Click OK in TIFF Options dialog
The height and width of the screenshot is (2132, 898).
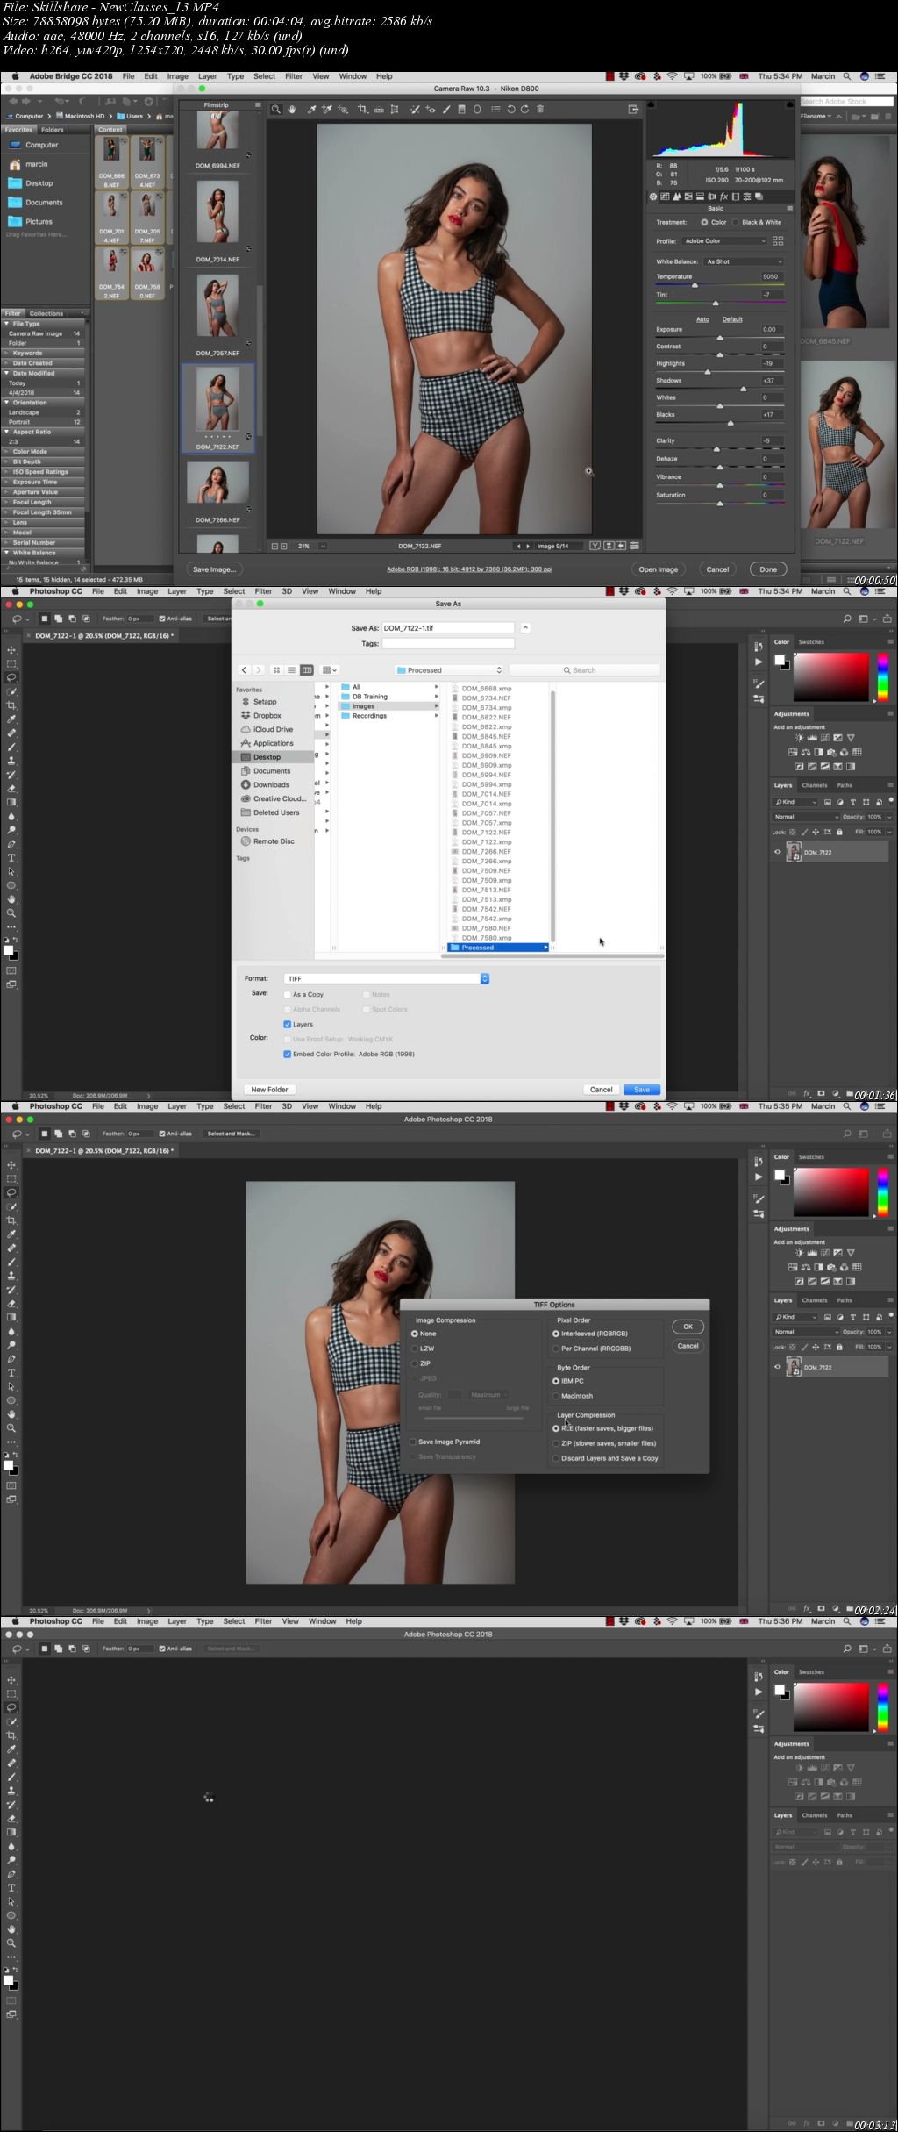[x=688, y=1327]
